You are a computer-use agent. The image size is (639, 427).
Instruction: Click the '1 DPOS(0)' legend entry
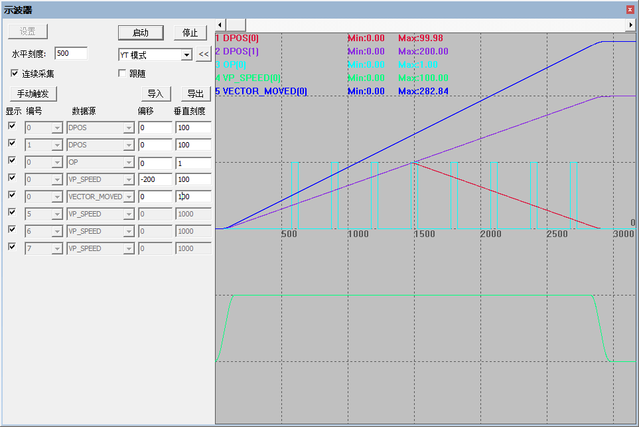click(x=237, y=39)
